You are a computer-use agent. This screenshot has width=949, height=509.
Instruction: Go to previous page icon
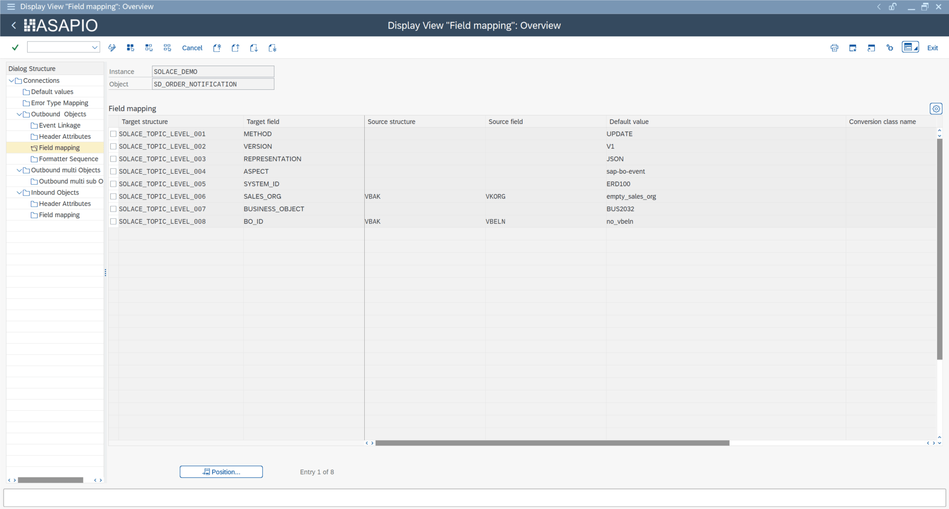[x=235, y=48]
